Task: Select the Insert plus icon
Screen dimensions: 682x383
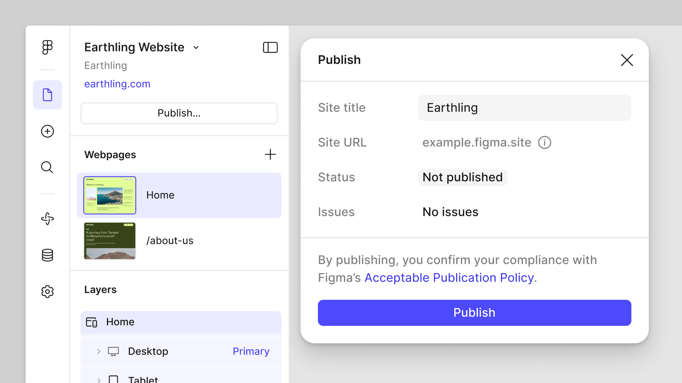Action: pos(47,131)
